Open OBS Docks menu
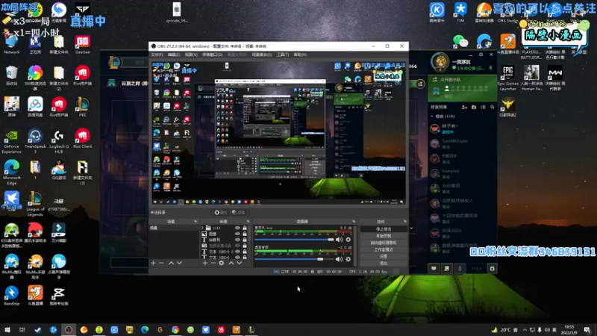Viewport: 597px width, 336px height. pyautogui.click(x=212, y=55)
